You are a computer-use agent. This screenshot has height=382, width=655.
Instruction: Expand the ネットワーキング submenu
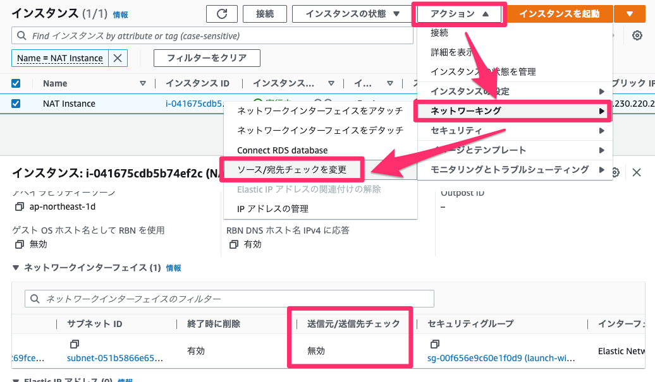(x=515, y=111)
